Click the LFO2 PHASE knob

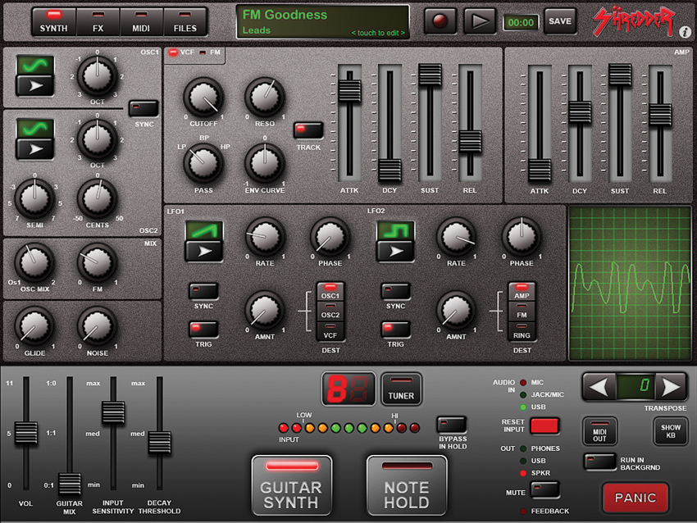(x=522, y=237)
